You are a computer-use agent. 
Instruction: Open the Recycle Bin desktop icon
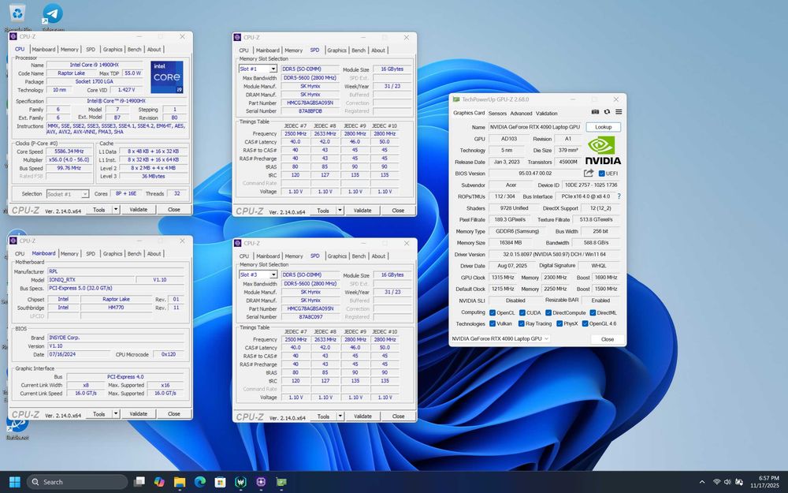tap(17, 14)
